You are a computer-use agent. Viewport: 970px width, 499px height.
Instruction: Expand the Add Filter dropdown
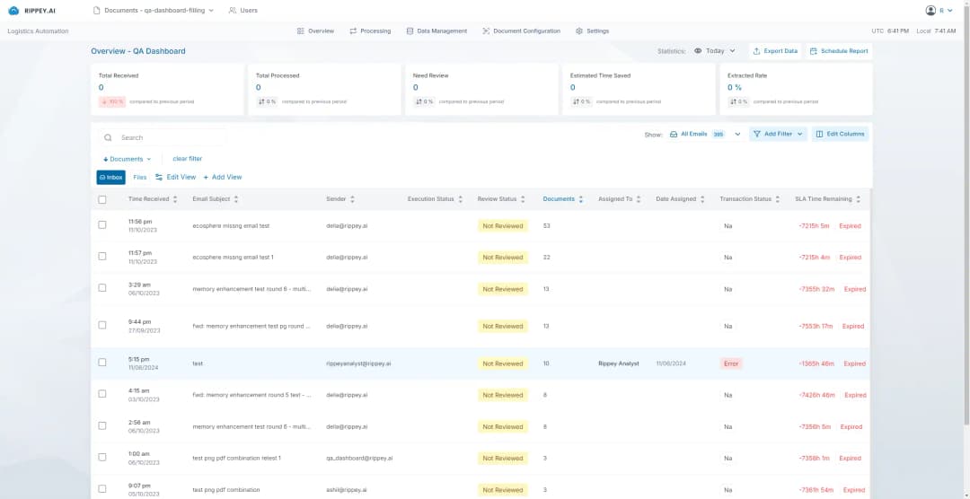[778, 134]
